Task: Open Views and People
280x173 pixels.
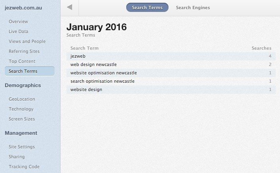Action: pyautogui.click(x=27, y=41)
